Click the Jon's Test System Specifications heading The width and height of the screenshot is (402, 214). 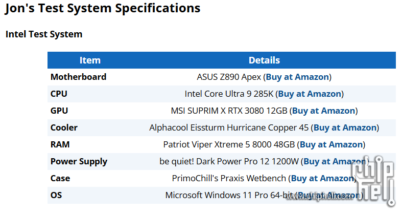[103, 8]
